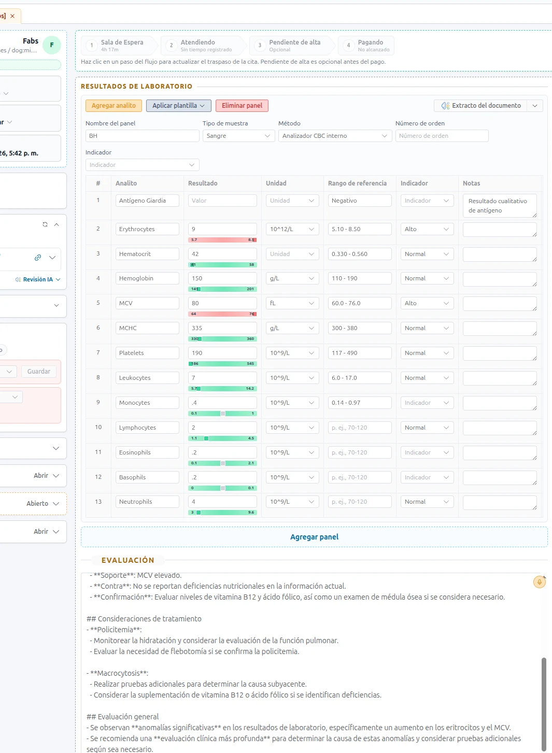This screenshot has height=753, width=552.
Task: Click the Guardar button in left panel
Action: (x=39, y=372)
